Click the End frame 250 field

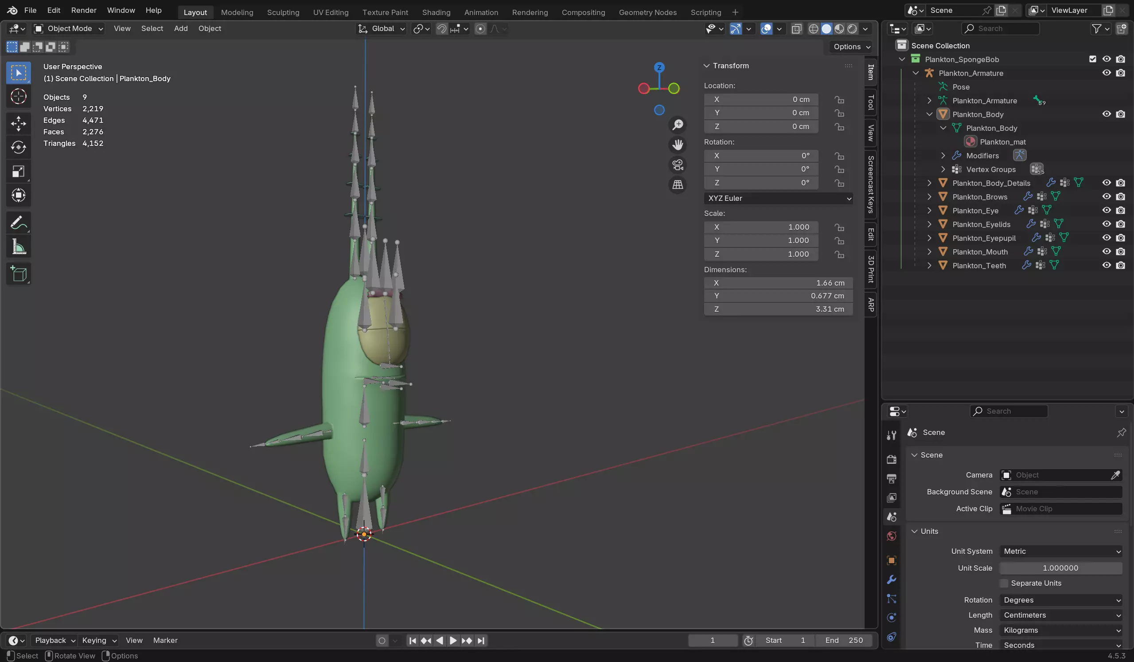click(844, 640)
